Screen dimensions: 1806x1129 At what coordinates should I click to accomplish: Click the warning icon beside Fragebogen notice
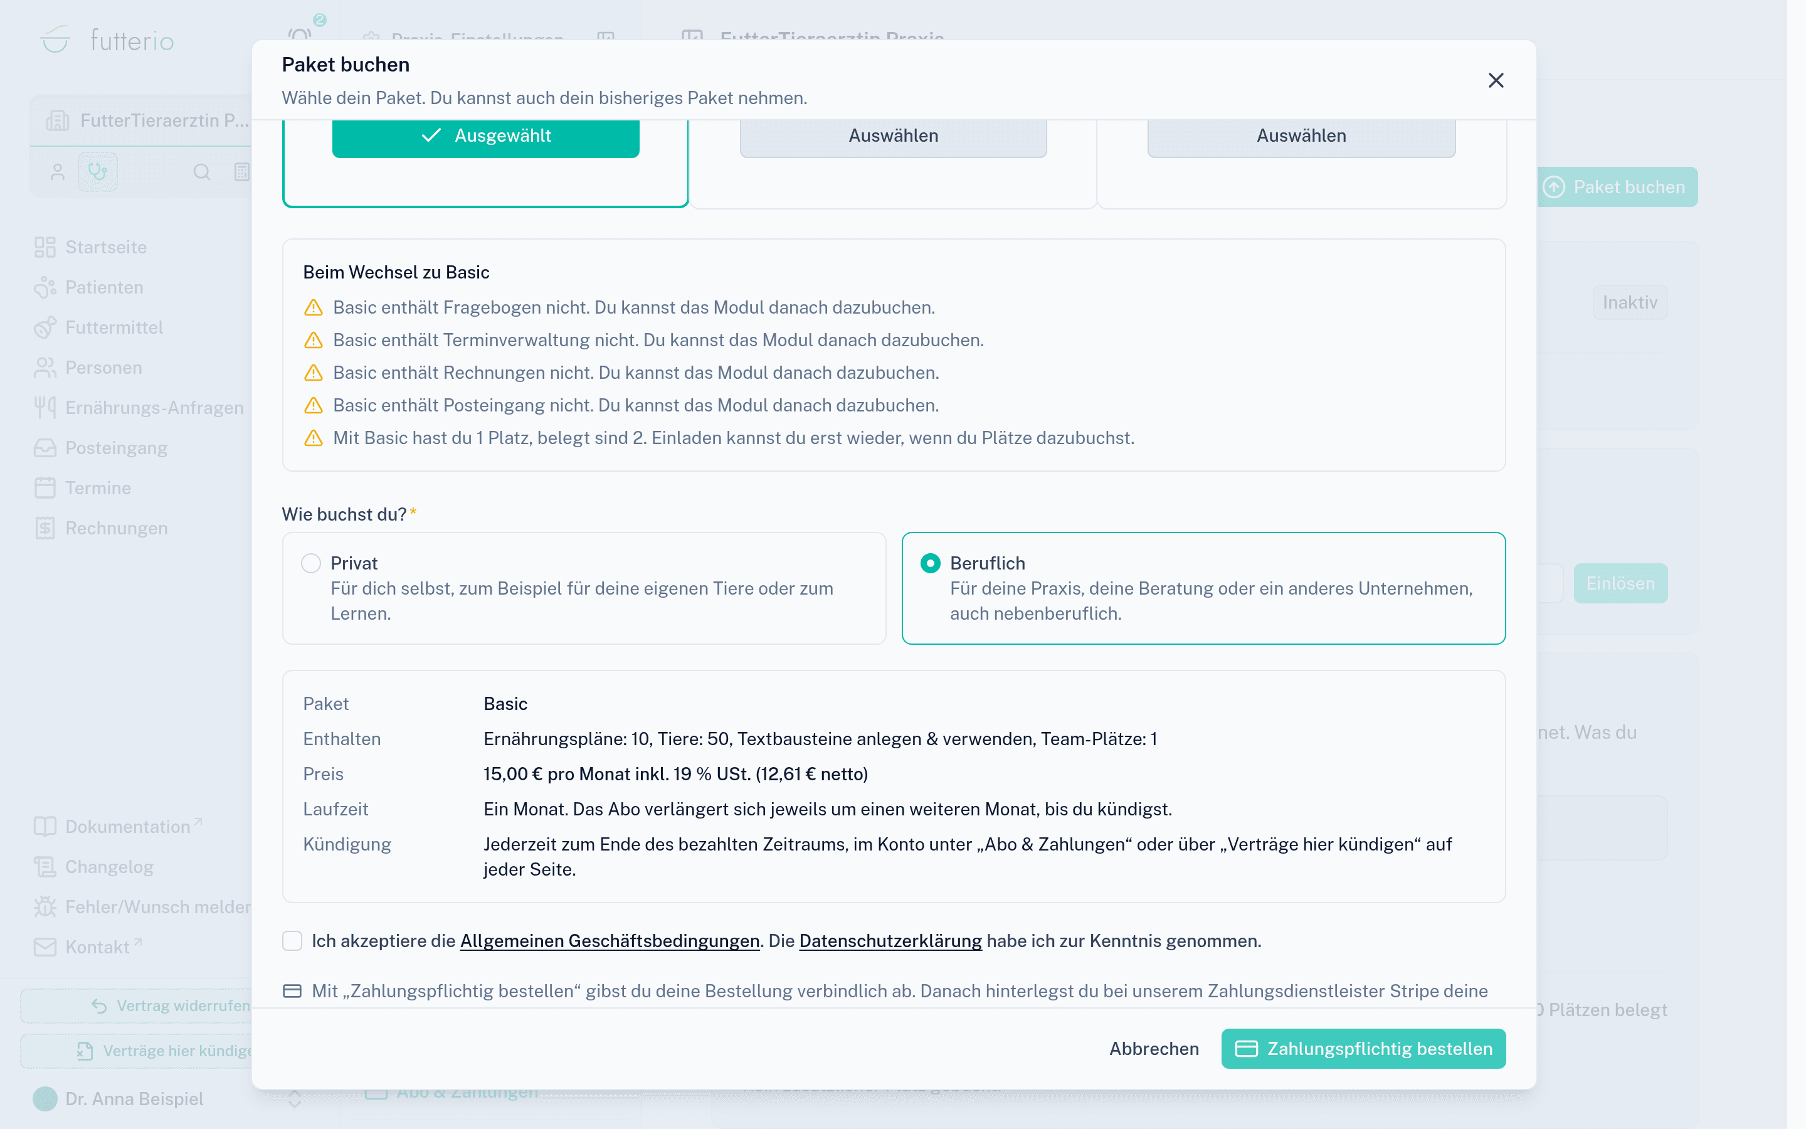pyautogui.click(x=314, y=307)
